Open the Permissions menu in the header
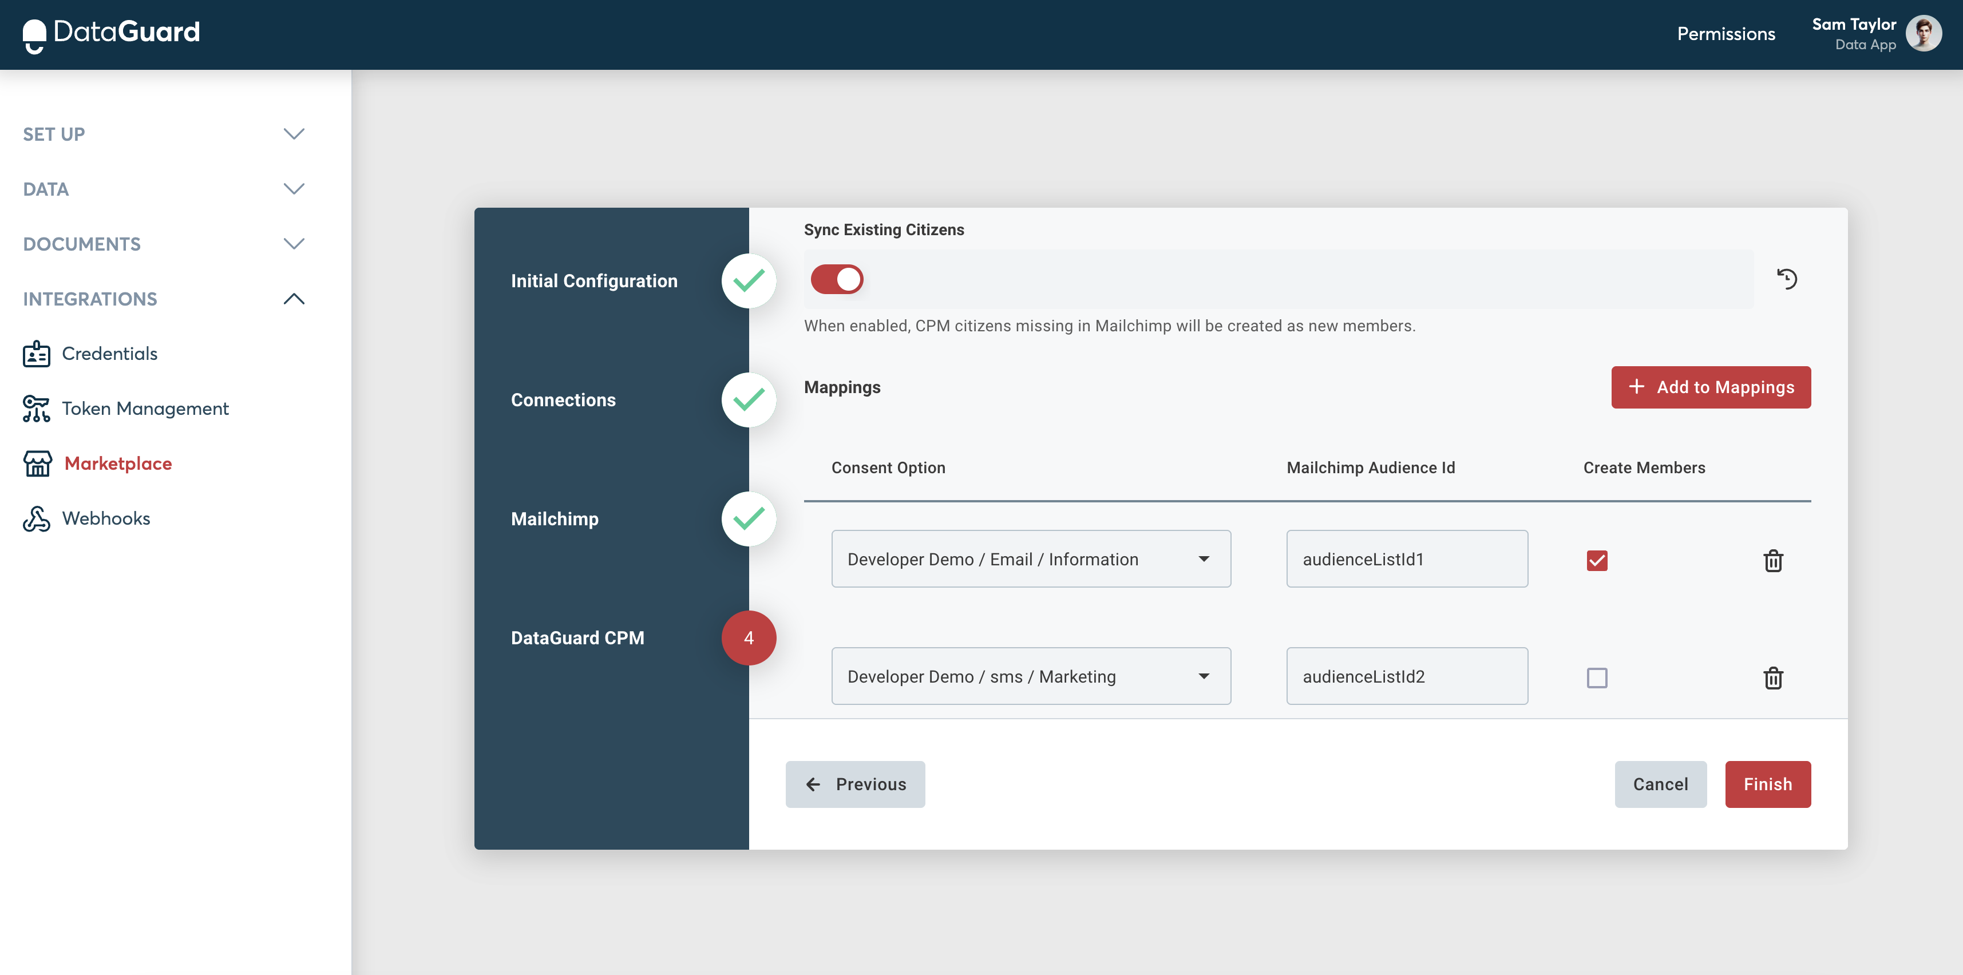This screenshot has height=975, width=1963. (1725, 34)
